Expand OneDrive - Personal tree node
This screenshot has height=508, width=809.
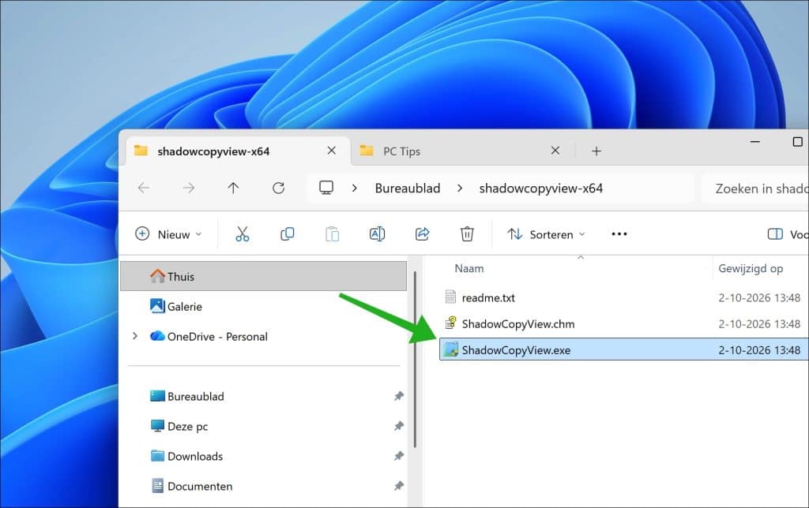point(135,336)
